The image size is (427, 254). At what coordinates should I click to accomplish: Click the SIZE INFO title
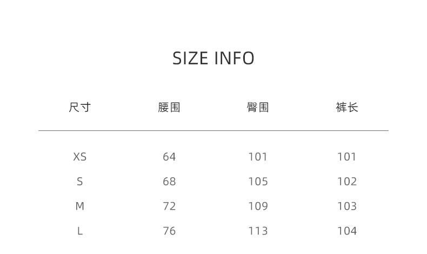pyautogui.click(x=213, y=58)
